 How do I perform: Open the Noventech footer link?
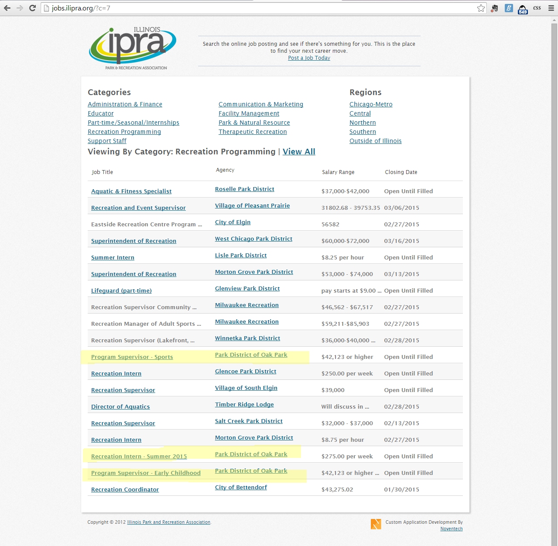coord(451,529)
